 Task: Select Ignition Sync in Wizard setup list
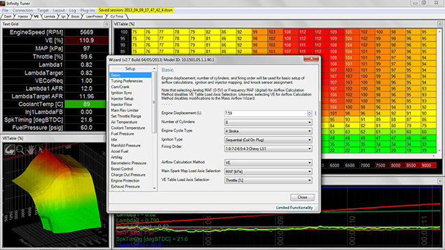click(x=121, y=93)
